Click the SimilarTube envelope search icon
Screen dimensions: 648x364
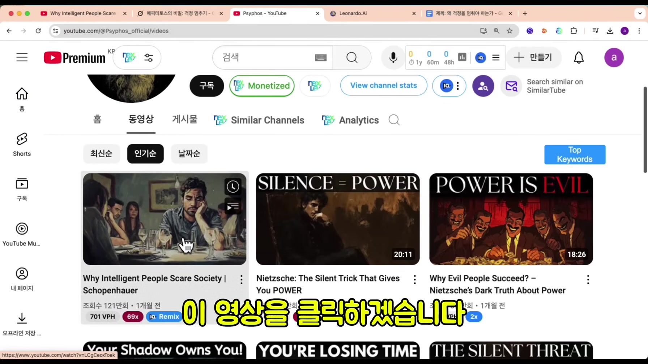click(x=511, y=86)
